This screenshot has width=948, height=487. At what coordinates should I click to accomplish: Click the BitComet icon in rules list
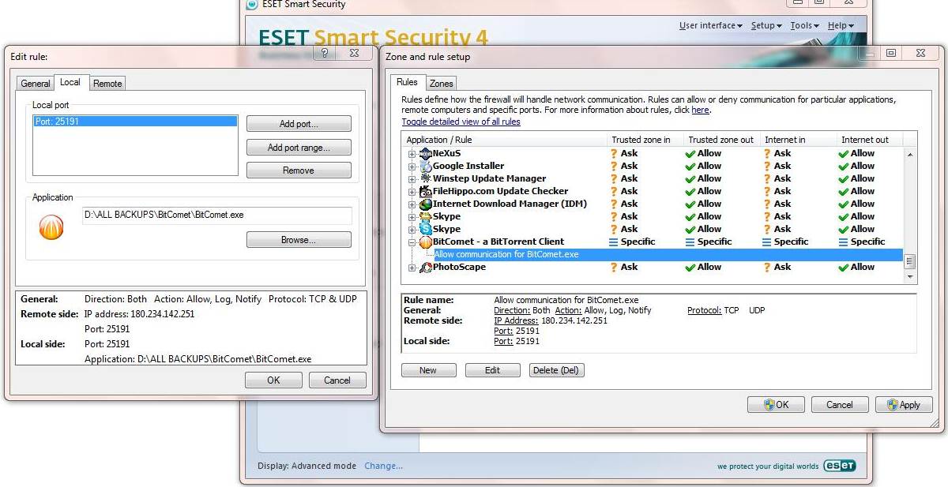(x=426, y=242)
